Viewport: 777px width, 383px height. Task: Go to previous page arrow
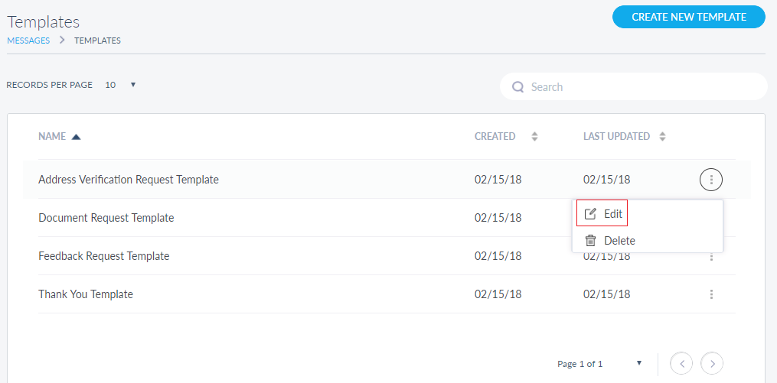tap(681, 363)
